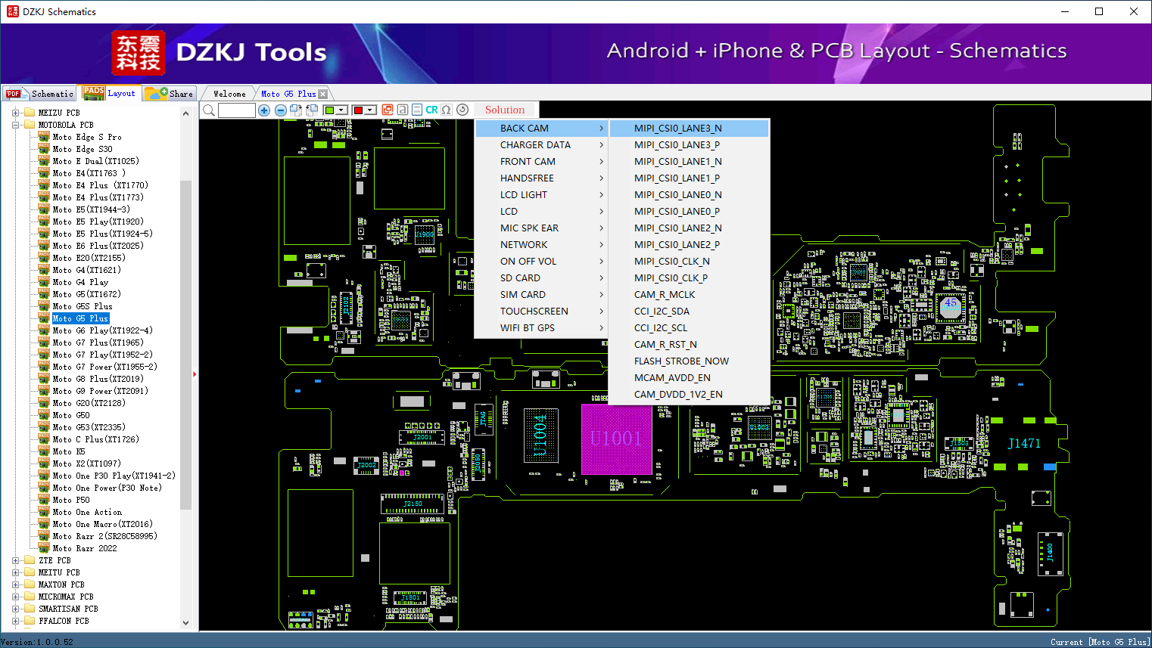Expand the MEITU PCB tree node
1152x648 pixels.
16,572
